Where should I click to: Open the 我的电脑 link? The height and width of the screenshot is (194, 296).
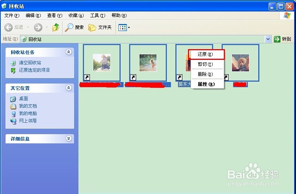28,113
